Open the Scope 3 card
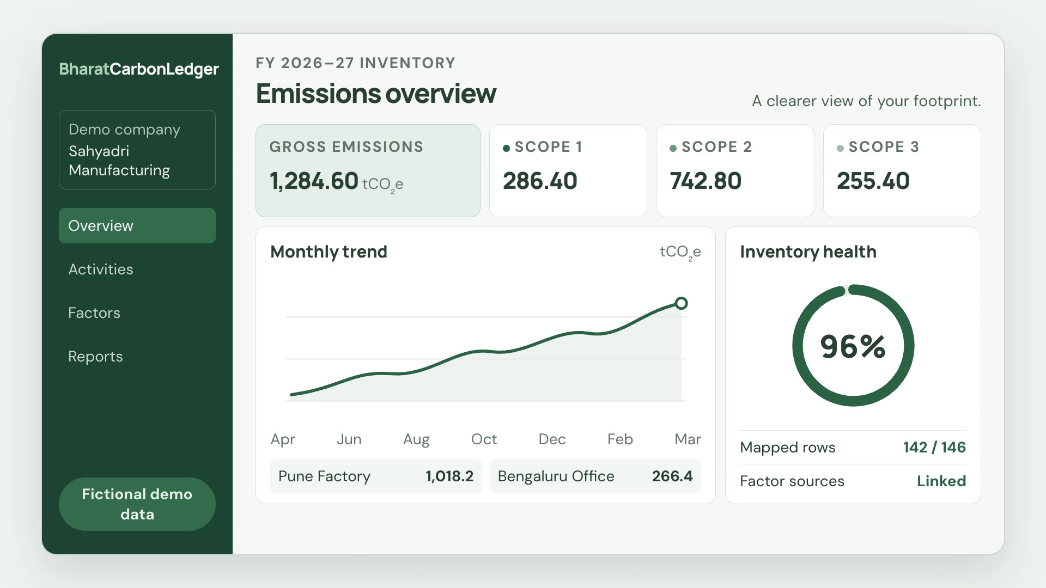Image resolution: width=1046 pixels, height=588 pixels. (902, 170)
